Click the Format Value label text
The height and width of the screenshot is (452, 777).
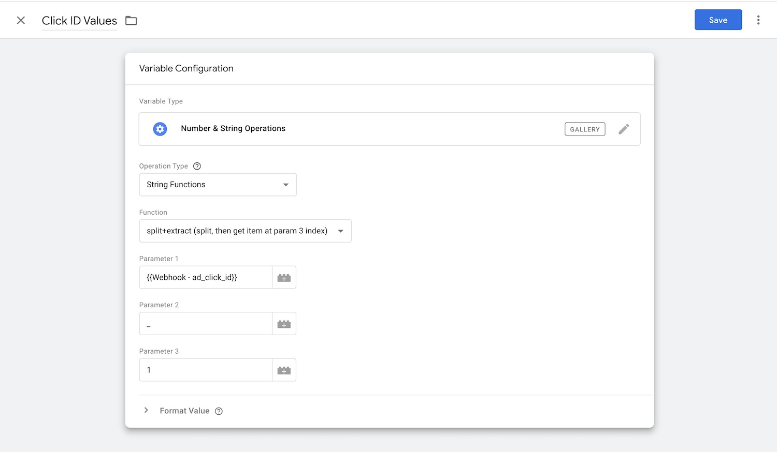coord(184,411)
